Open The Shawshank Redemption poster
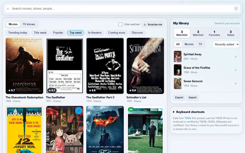The image size is (245, 153). (x=24, y=66)
